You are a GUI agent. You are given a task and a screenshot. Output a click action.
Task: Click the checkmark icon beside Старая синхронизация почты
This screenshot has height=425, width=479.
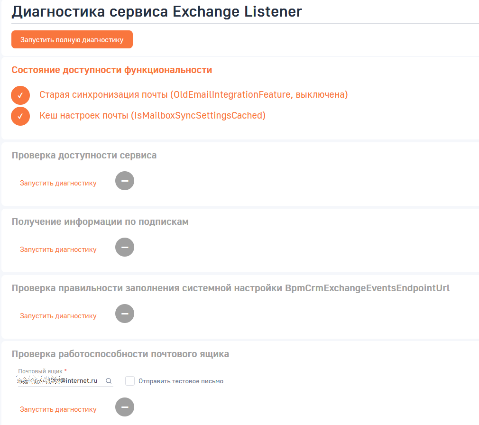tap(20, 95)
